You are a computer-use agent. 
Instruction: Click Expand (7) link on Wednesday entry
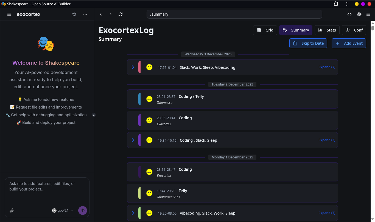(327, 67)
